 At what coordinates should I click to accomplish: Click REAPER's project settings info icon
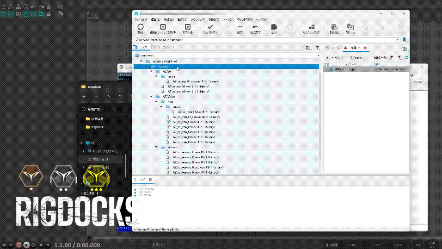tap(26, 6)
